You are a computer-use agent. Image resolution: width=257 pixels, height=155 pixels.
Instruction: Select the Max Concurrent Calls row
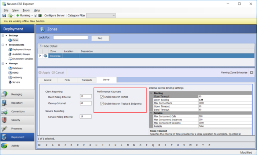coord(202,116)
